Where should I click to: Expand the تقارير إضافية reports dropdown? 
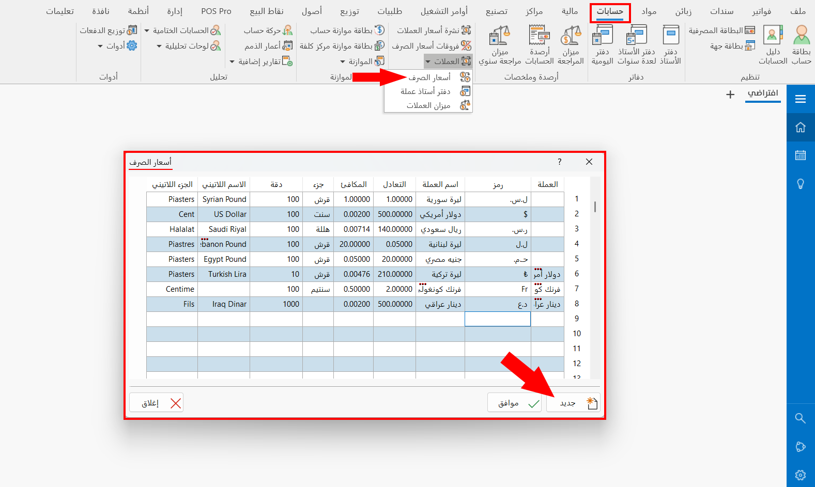tap(261, 61)
